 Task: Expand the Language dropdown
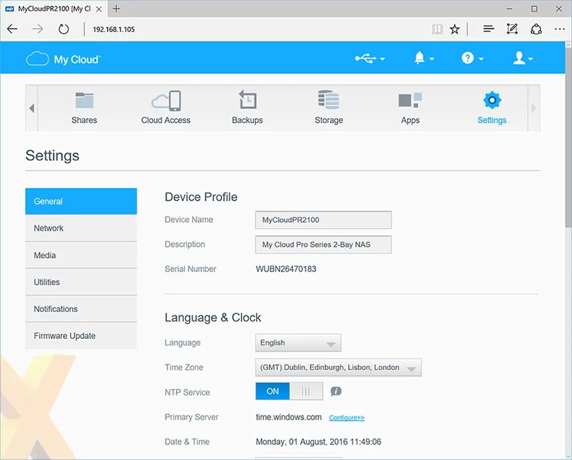pos(298,343)
